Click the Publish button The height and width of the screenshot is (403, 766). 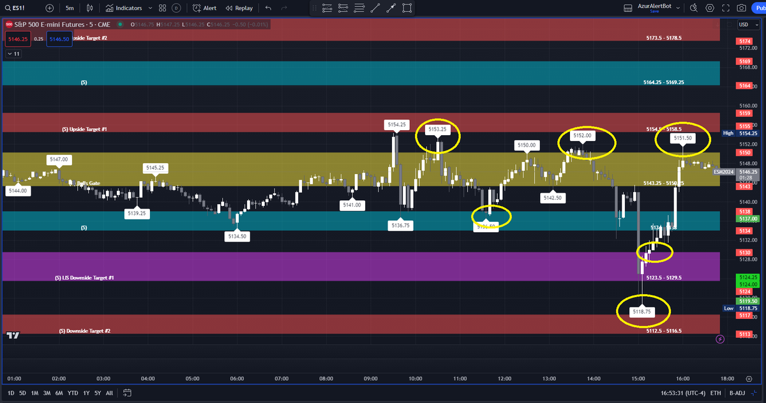759,8
